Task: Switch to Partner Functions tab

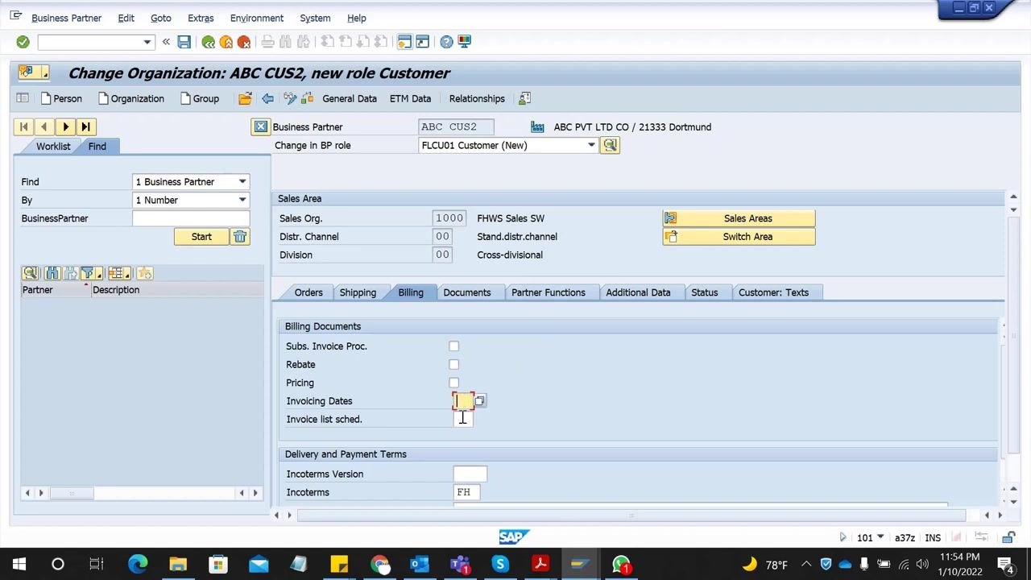Action: [x=549, y=292]
